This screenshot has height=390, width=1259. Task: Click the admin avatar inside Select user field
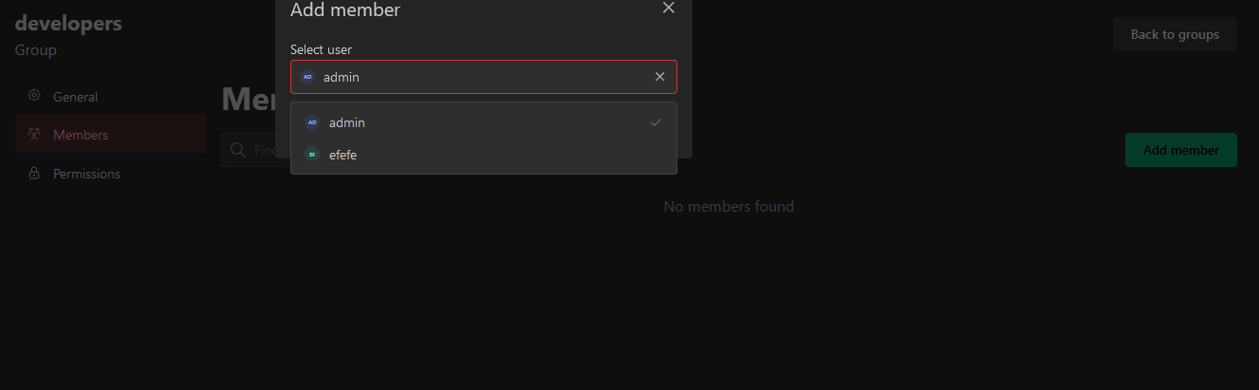(307, 77)
